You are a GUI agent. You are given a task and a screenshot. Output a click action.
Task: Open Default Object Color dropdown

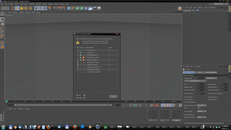(202, 105)
